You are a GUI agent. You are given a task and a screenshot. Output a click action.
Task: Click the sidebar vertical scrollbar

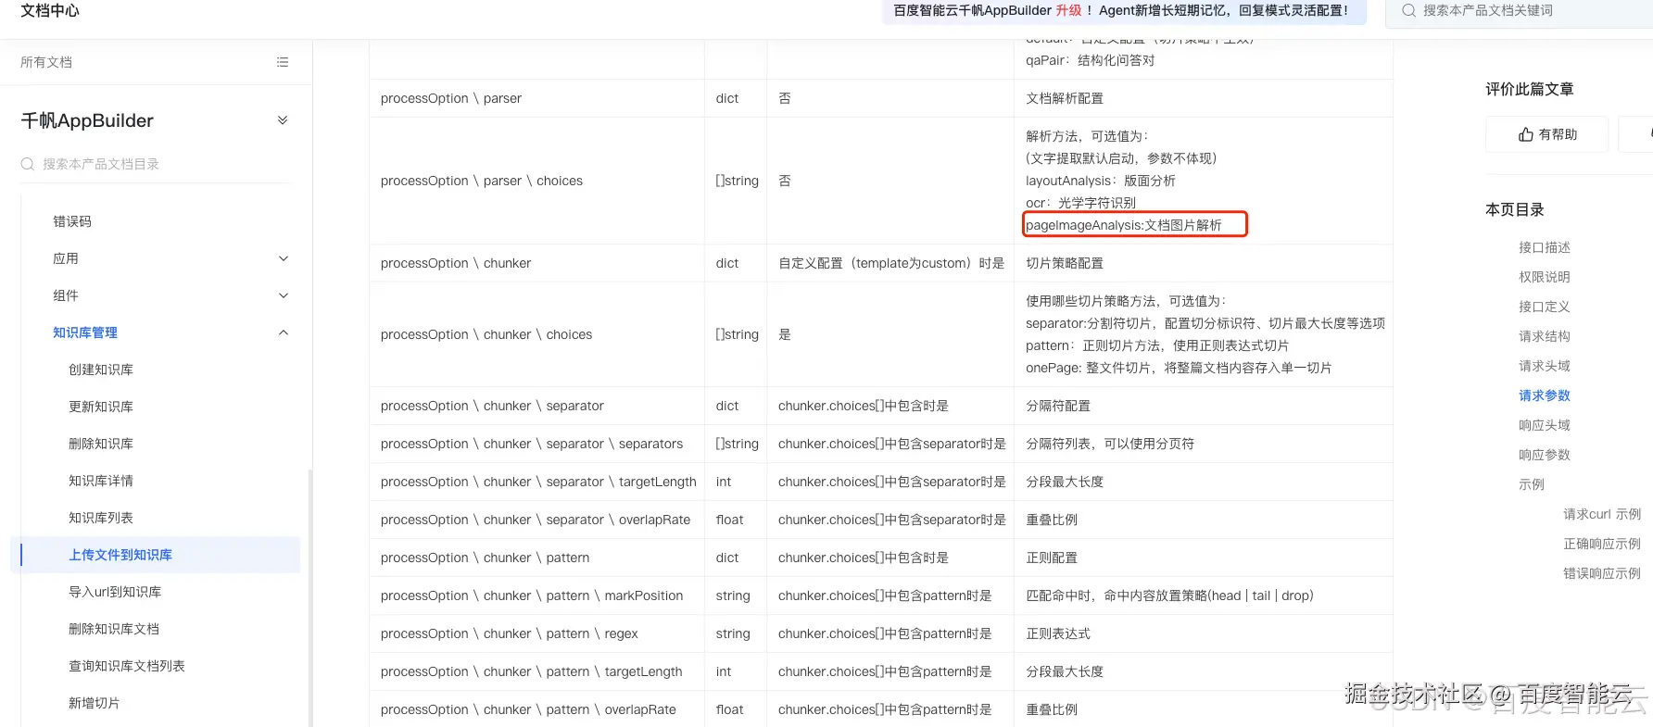click(309, 597)
